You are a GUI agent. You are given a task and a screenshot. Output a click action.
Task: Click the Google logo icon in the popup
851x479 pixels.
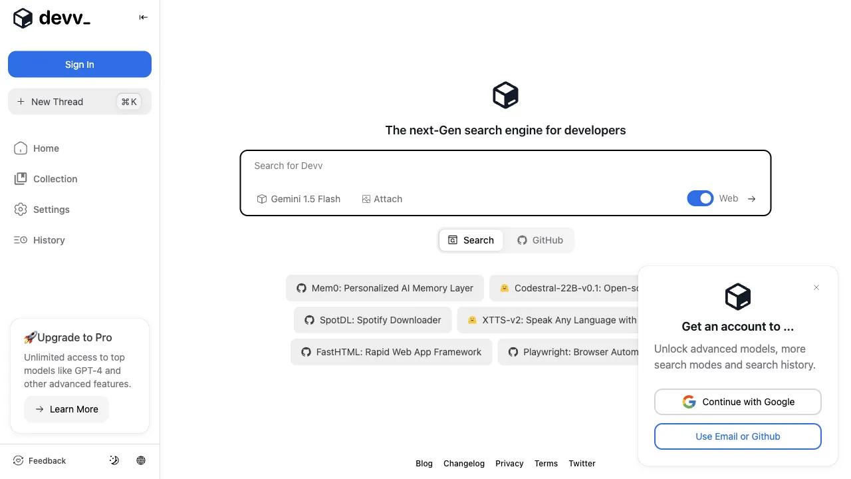[x=689, y=402]
